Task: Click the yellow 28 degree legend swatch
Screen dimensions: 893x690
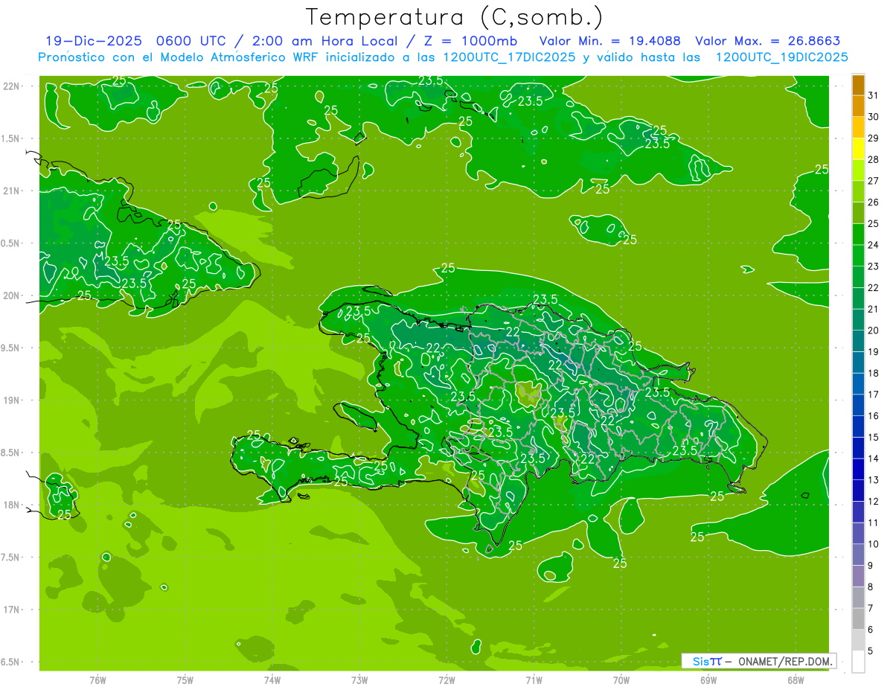Action: click(x=858, y=149)
